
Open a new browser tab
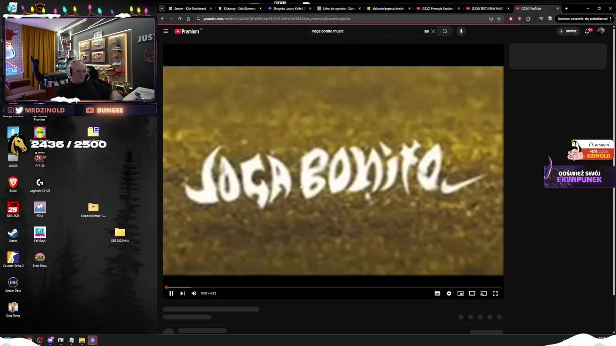(x=566, y=8)
